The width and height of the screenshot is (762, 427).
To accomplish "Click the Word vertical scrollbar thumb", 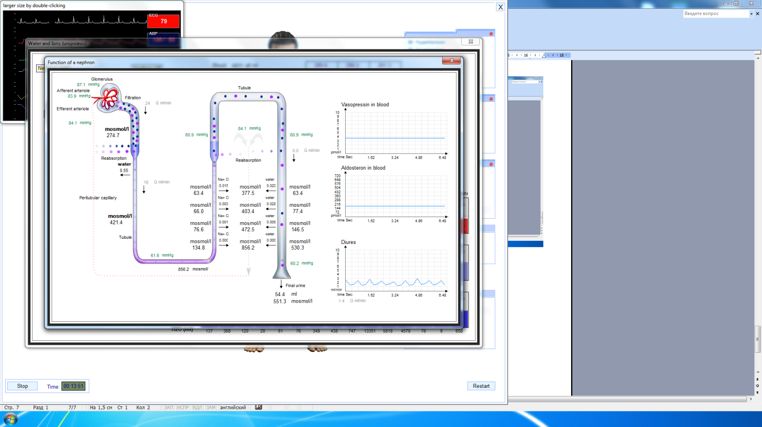I will 757,339.
